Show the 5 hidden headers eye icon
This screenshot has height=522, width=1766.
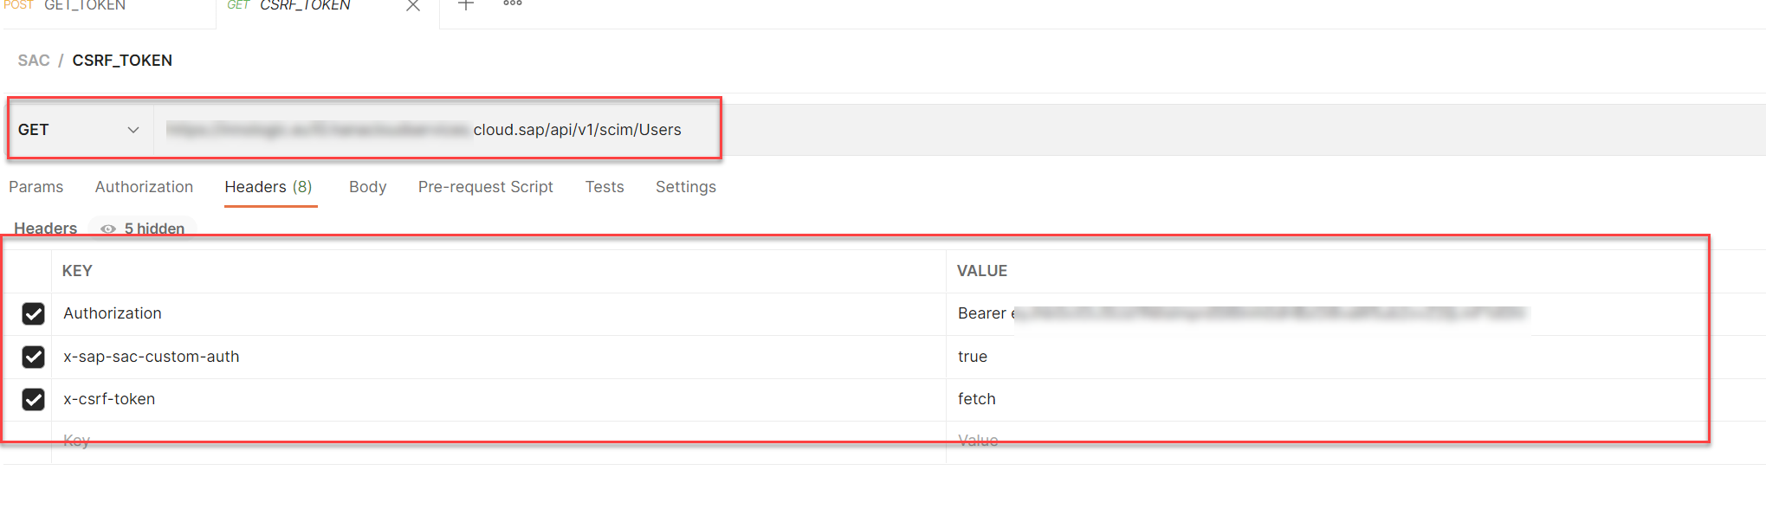[108, 229]
